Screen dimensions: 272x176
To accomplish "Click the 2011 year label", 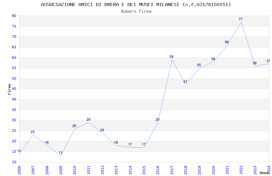I will (88, 170).
